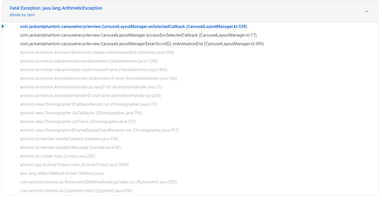Collapse the exception panel via the chevron
Viewport: 382px width, 204px height.
click(367, 11)
